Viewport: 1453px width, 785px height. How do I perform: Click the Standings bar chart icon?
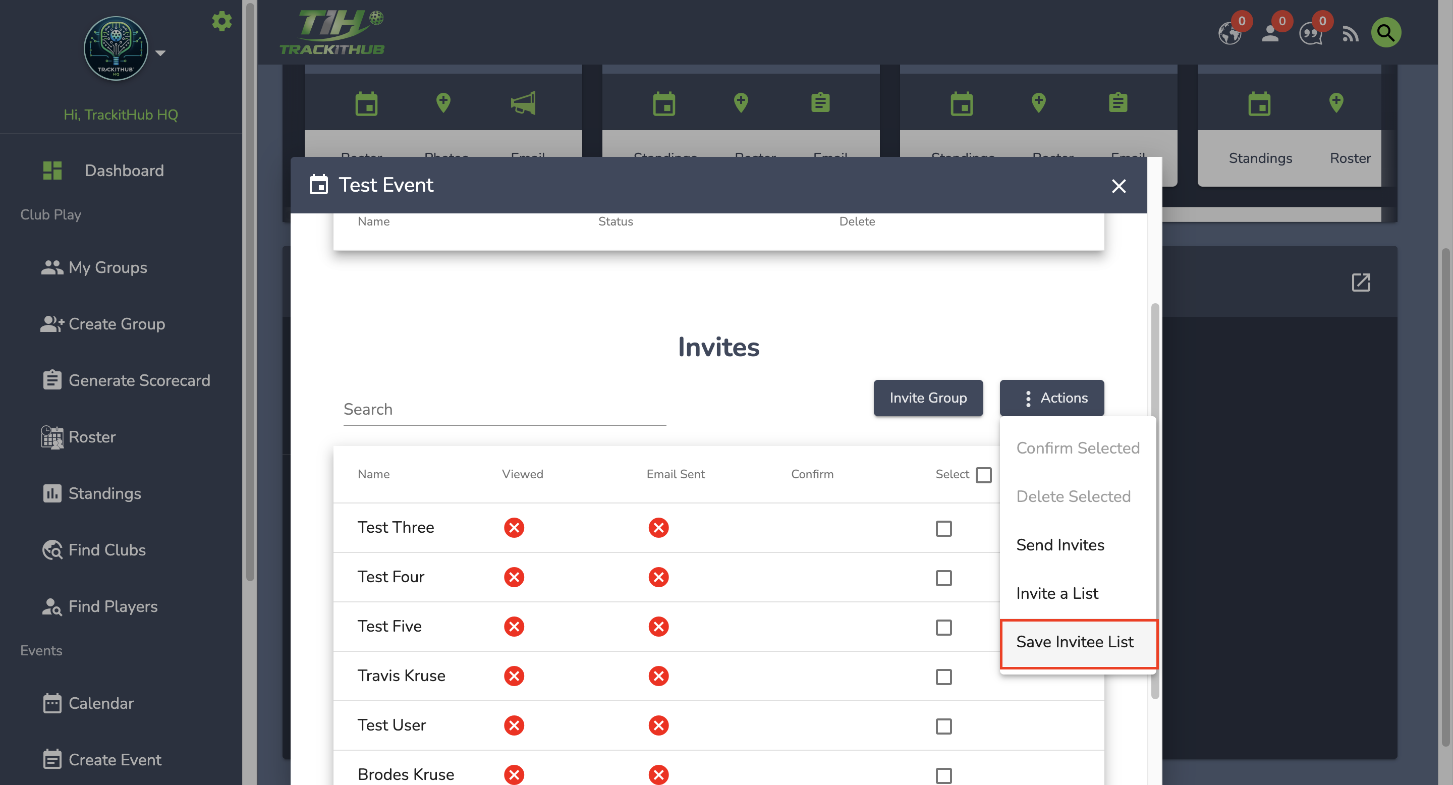(52, 493)
